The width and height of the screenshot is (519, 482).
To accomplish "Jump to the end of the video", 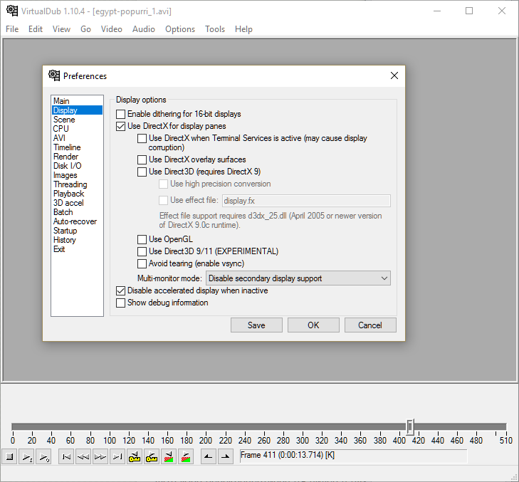I will pyautogui.click(x=117, y=457).
